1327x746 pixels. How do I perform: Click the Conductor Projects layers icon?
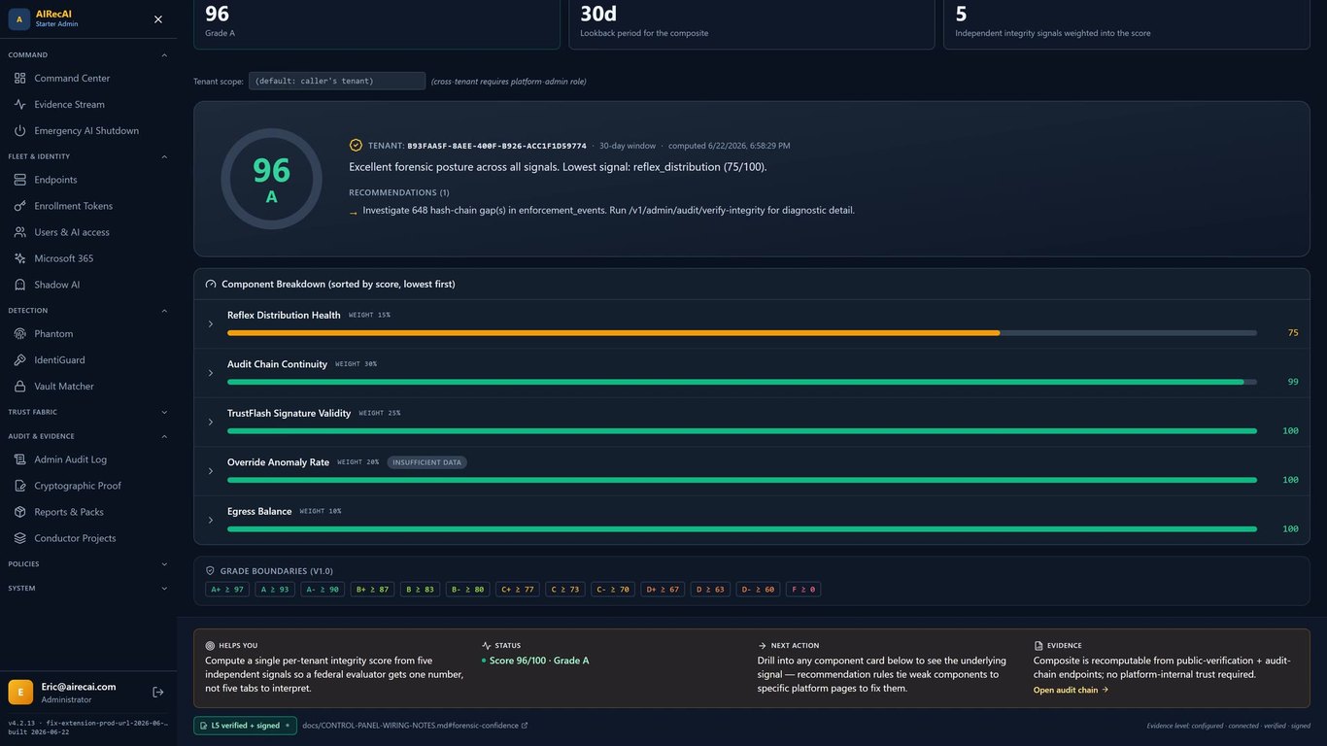tap(19, 538)
